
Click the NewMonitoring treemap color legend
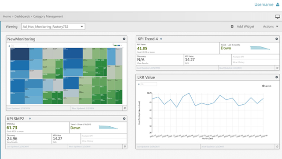[x=117, y=45]
